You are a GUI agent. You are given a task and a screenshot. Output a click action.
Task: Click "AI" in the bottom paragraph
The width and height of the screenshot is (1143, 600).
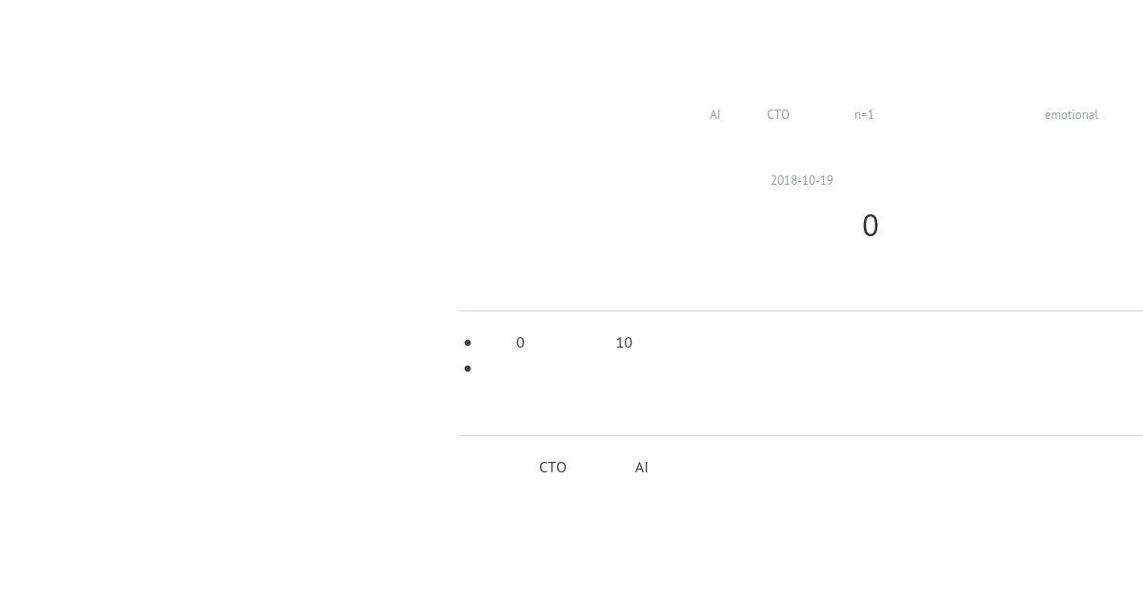(642, 468)
